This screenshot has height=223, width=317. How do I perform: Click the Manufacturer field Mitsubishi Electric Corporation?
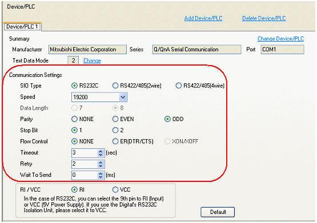[87, 50]
